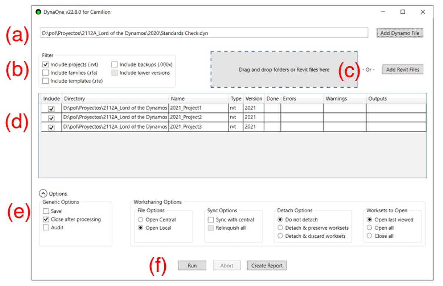The height and width of the screenshot is (286, 443).
Task: Uncheck Include for 2021_Project3 row
Action: coord(51,128)
